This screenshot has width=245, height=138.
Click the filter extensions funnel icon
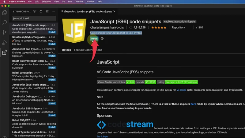(x=35, y=11)
